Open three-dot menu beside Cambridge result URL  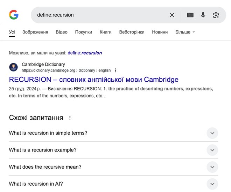click(115, 71)
